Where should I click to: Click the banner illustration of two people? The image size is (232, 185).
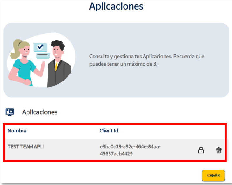point(41,60)
